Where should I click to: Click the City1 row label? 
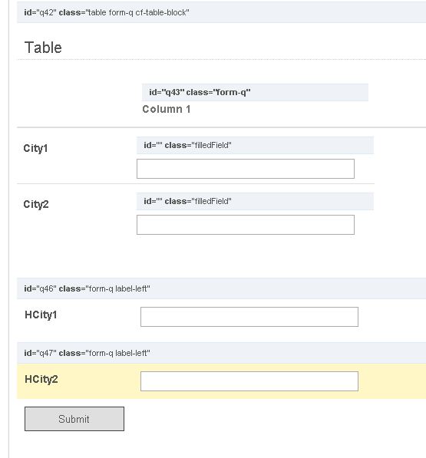coord(35,148)
